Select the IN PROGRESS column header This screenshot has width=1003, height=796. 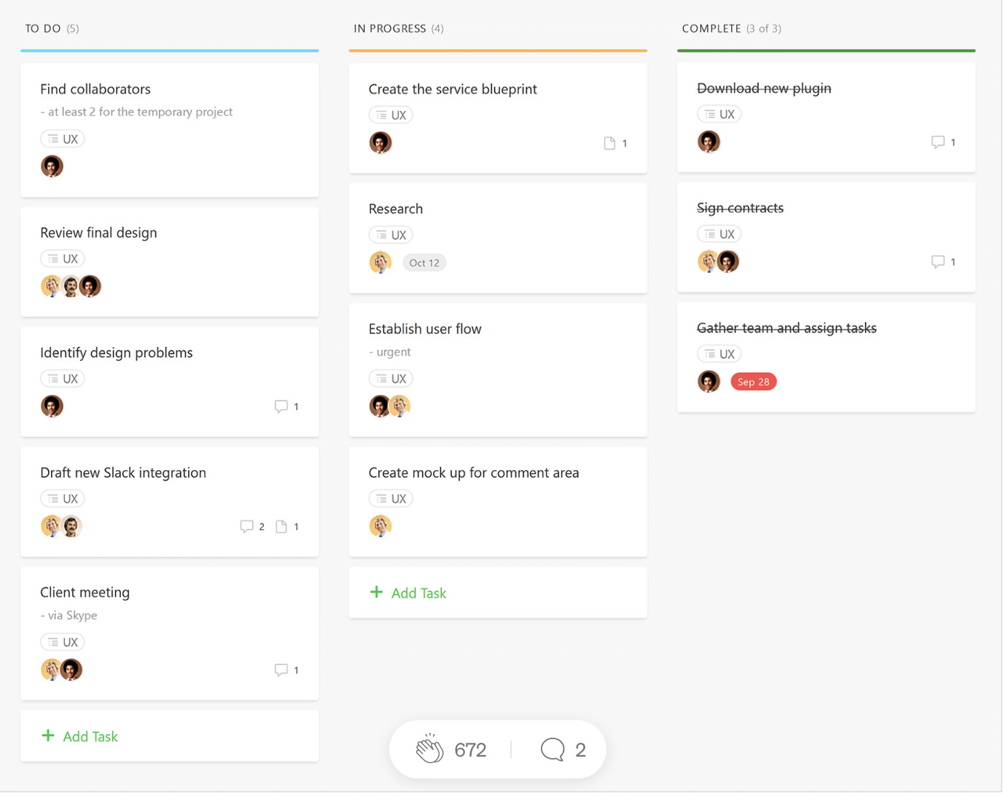pos(389,28)
